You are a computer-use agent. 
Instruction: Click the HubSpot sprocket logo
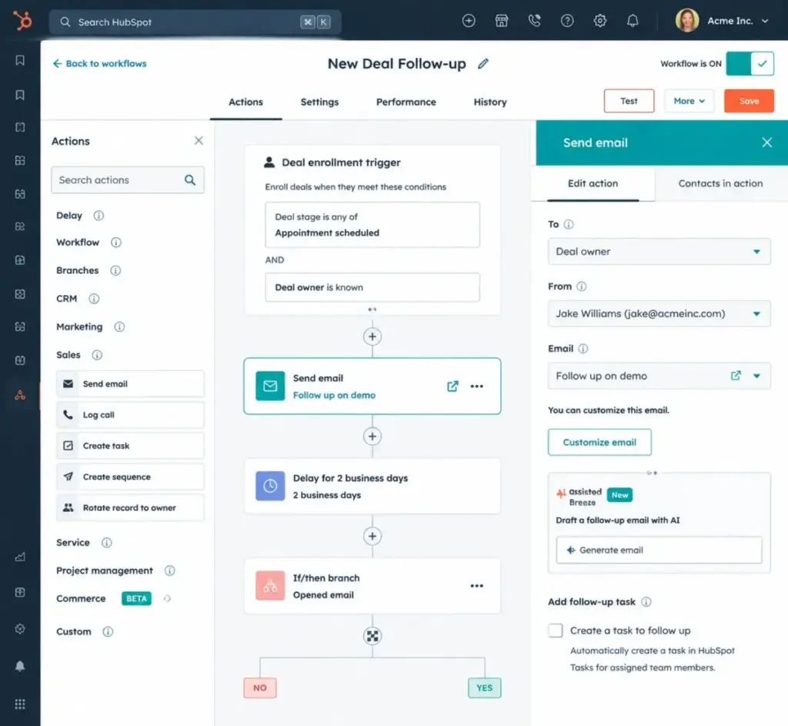click(22, 21)
